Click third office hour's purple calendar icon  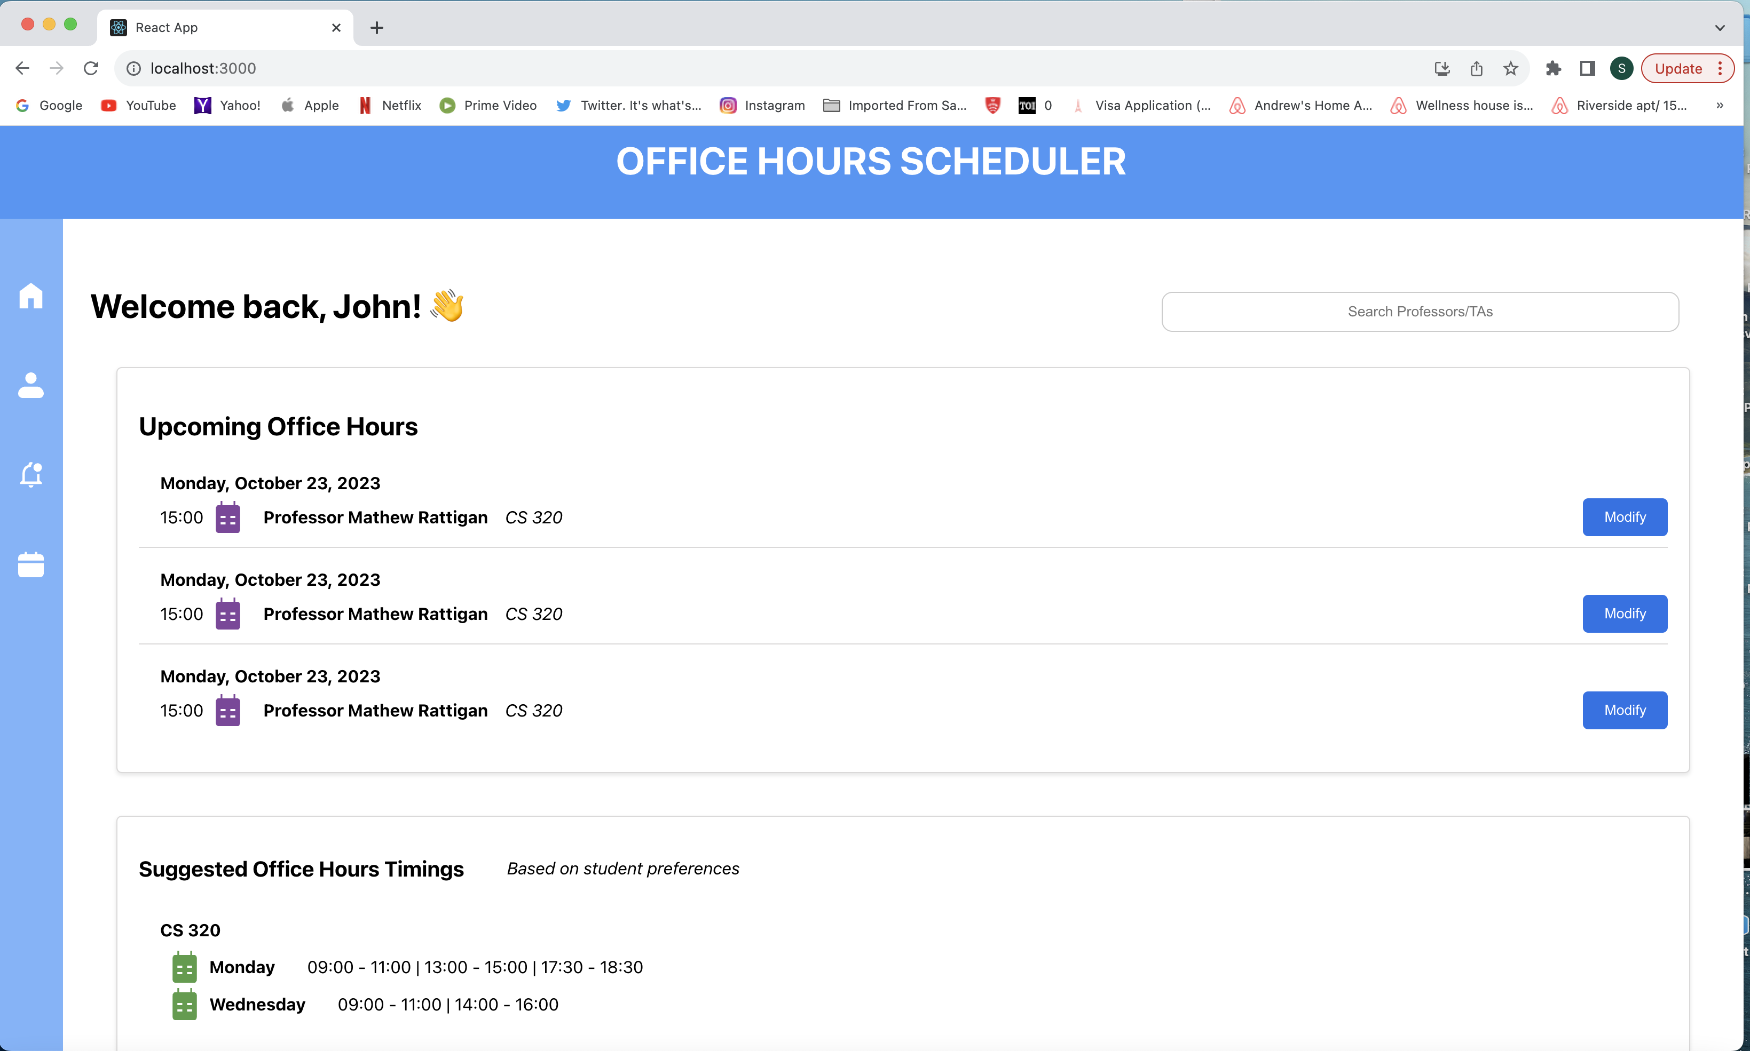point(227,710)
